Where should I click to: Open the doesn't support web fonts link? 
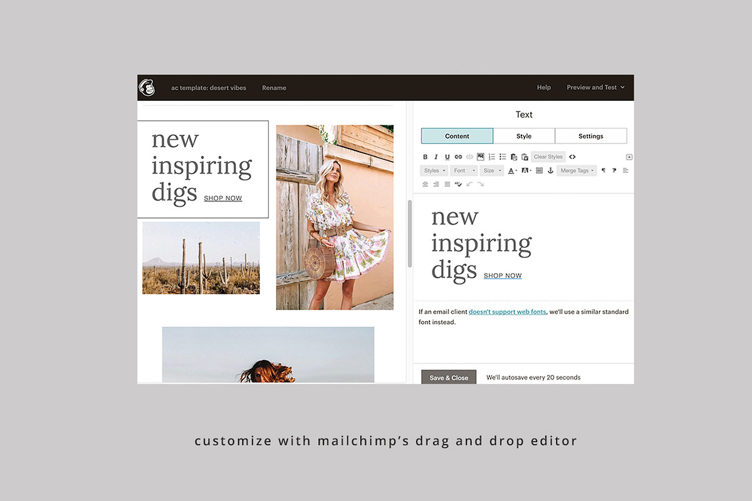[x=508, y=311]
